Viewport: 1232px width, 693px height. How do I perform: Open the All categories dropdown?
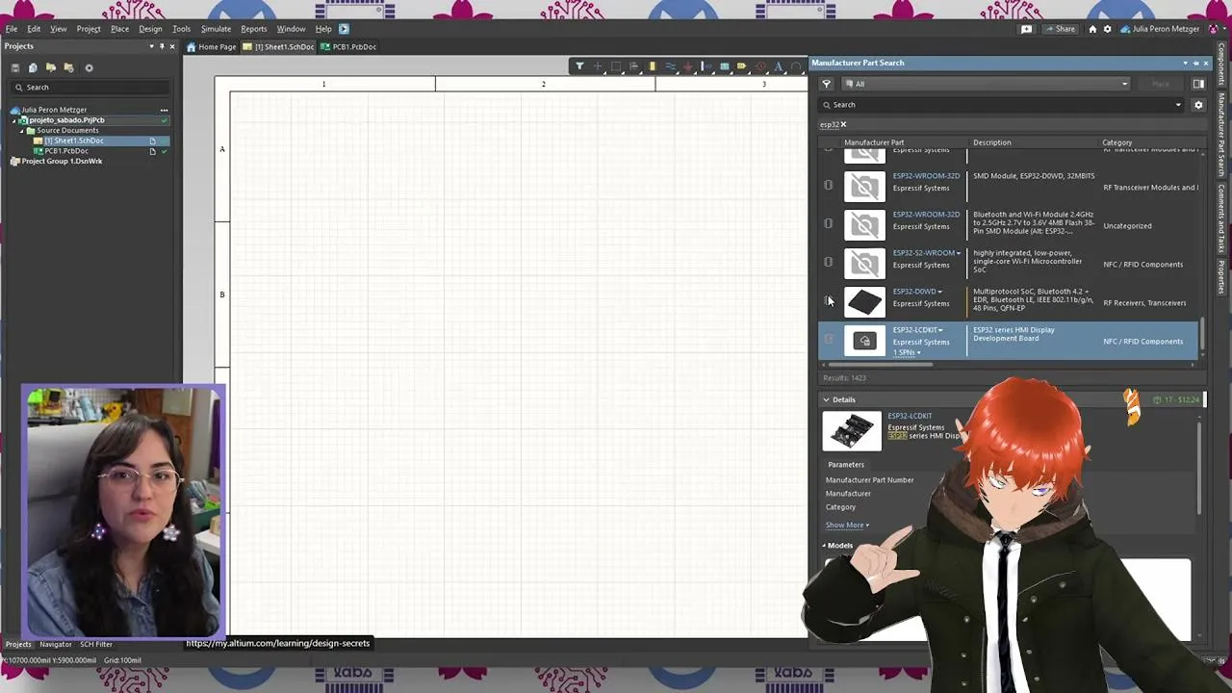pyautogui.click(x=985, y=84)
